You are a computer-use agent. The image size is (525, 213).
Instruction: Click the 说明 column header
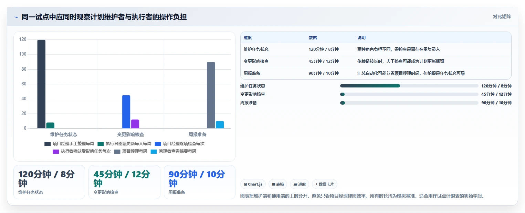(361, 38)
